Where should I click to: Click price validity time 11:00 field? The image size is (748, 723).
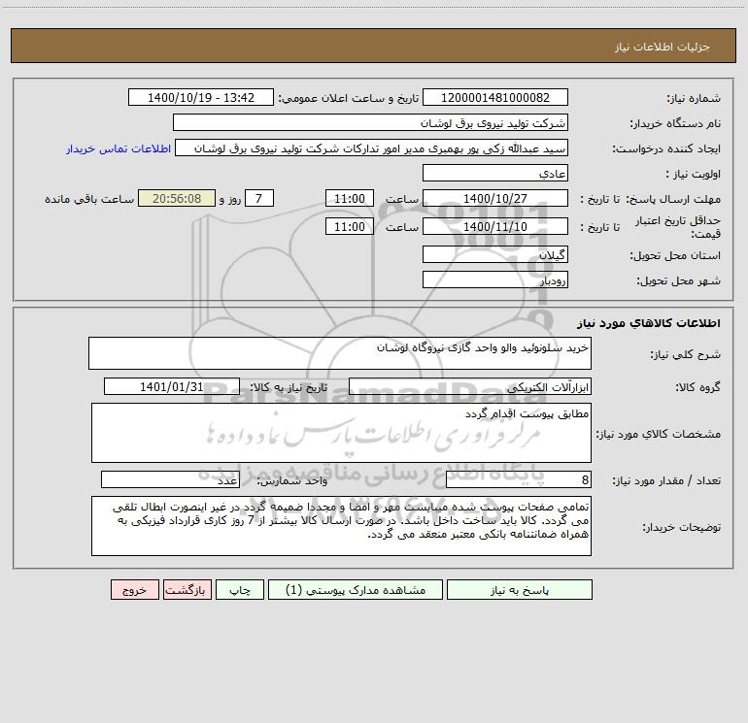coord(349,226)
